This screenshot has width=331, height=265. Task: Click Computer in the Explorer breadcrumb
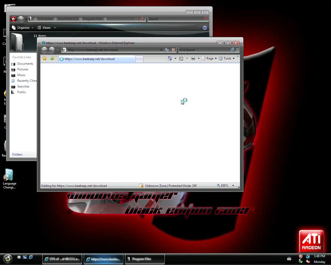point(45,19)
